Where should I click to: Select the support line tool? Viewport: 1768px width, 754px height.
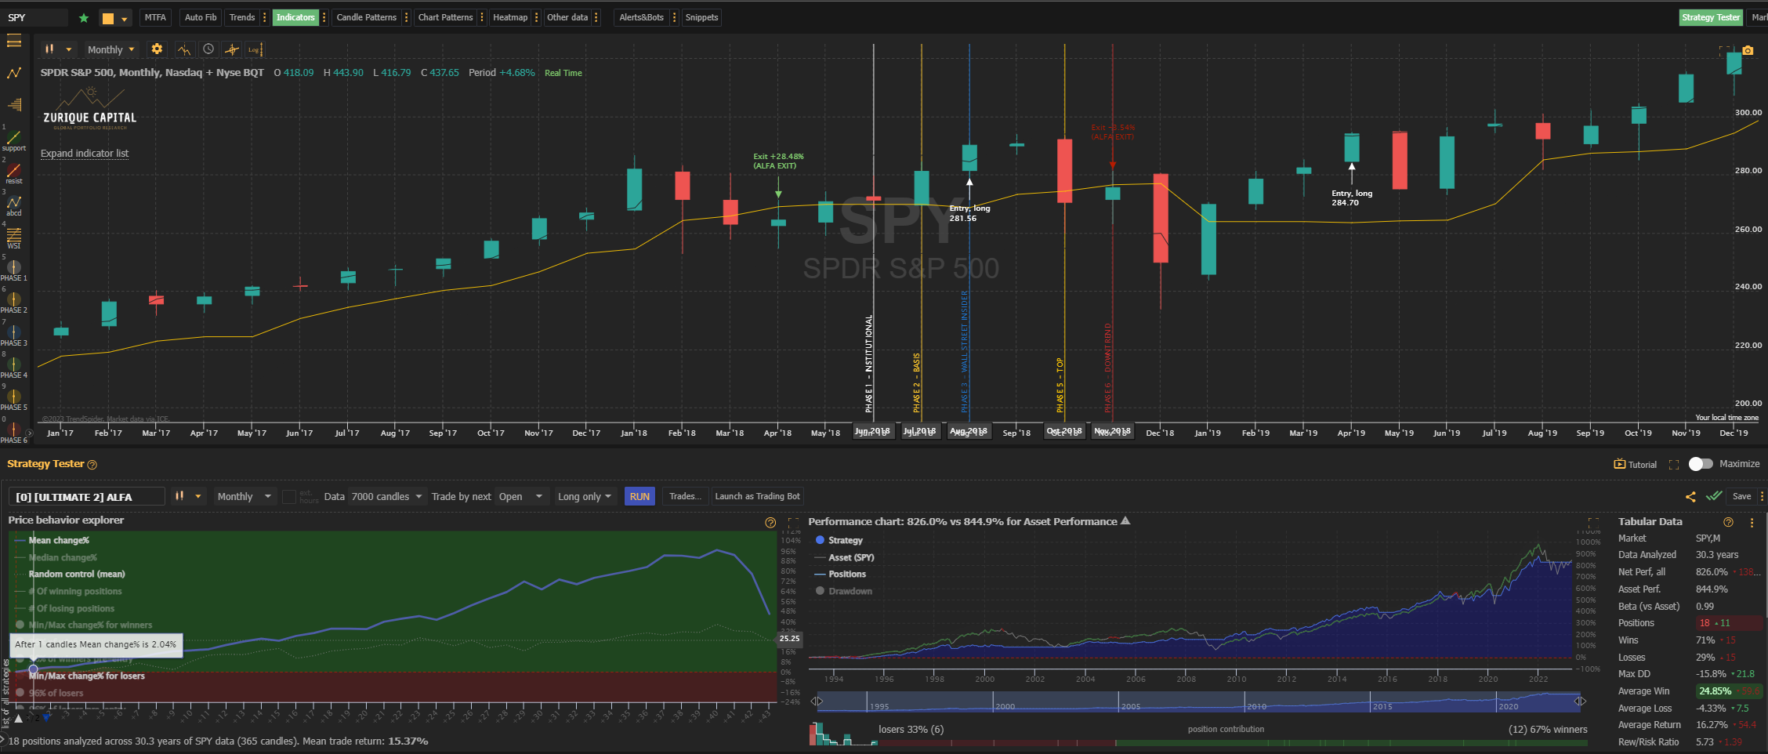[x=14, y=141]
